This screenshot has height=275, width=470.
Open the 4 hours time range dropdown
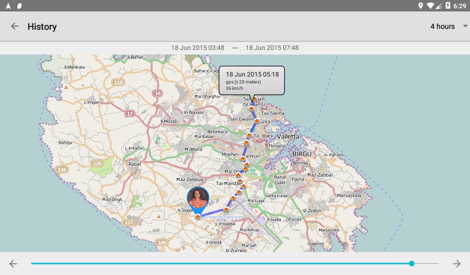click(448, 26)
